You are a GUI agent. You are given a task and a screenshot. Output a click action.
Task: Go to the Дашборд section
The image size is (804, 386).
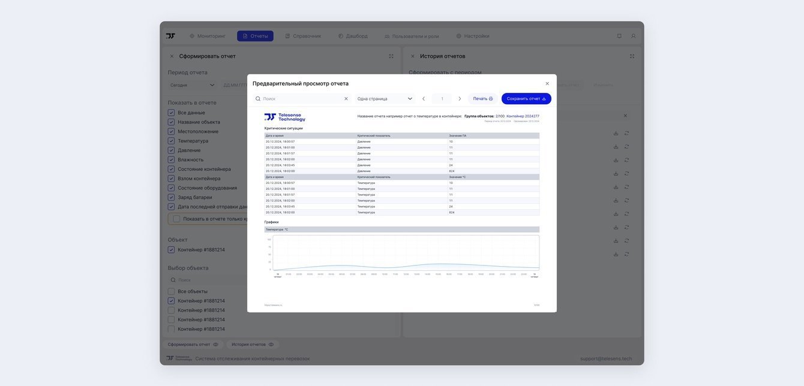point(353,36)
